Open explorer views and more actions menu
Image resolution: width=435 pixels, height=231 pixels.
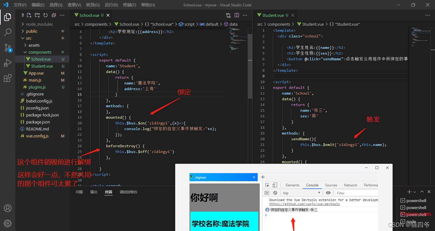pyautogui.click(x=62, y=15)
